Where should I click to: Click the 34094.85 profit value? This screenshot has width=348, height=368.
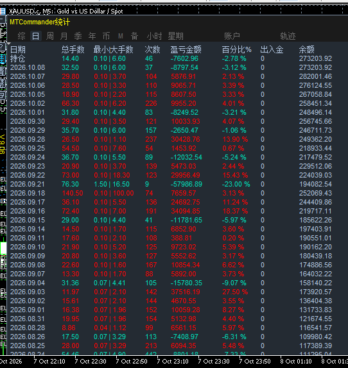(x=186, y=211)
